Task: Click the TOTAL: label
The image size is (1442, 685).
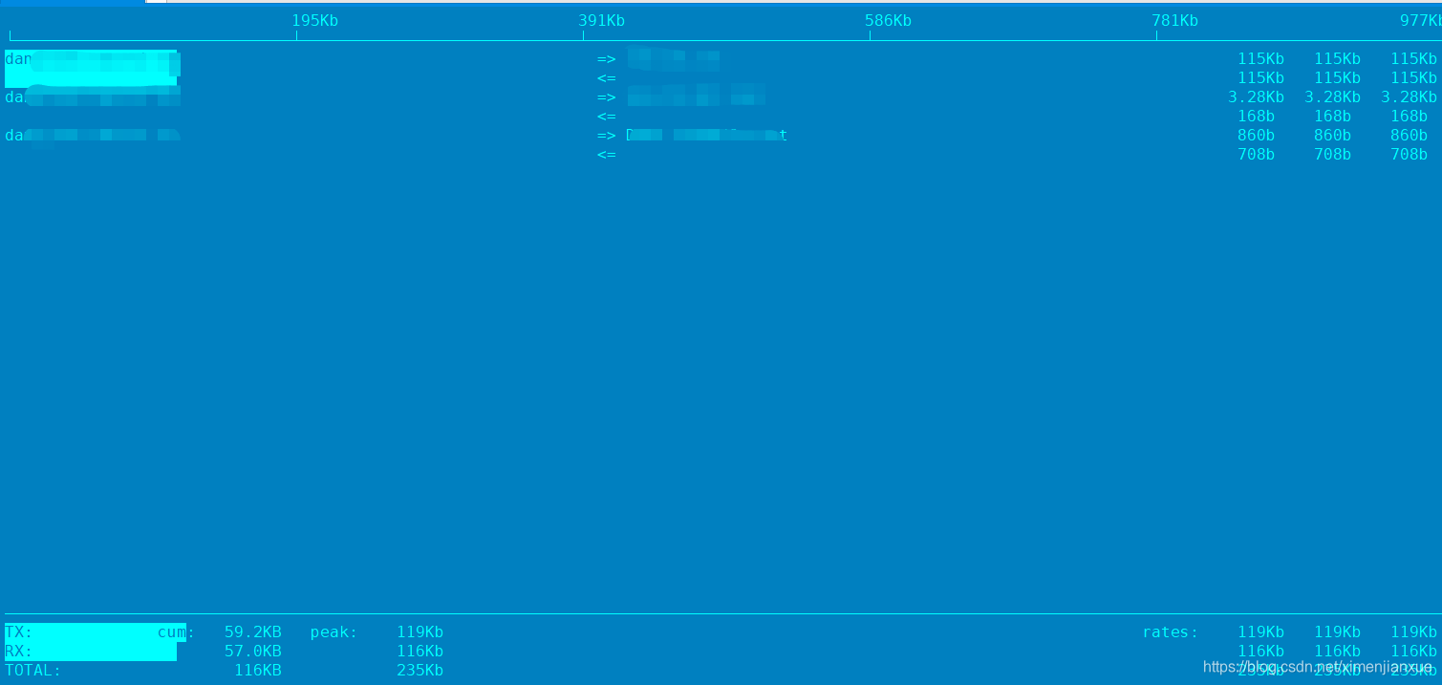Action: coord(33,671)
